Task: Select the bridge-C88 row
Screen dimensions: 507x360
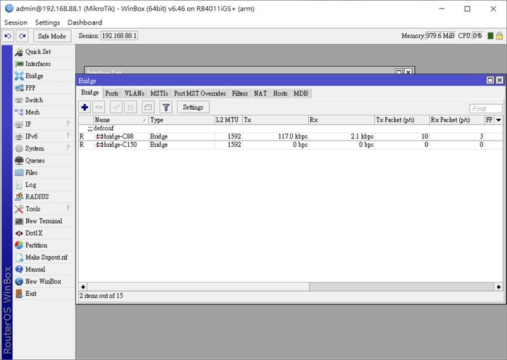Action: [x=290, y=136]
